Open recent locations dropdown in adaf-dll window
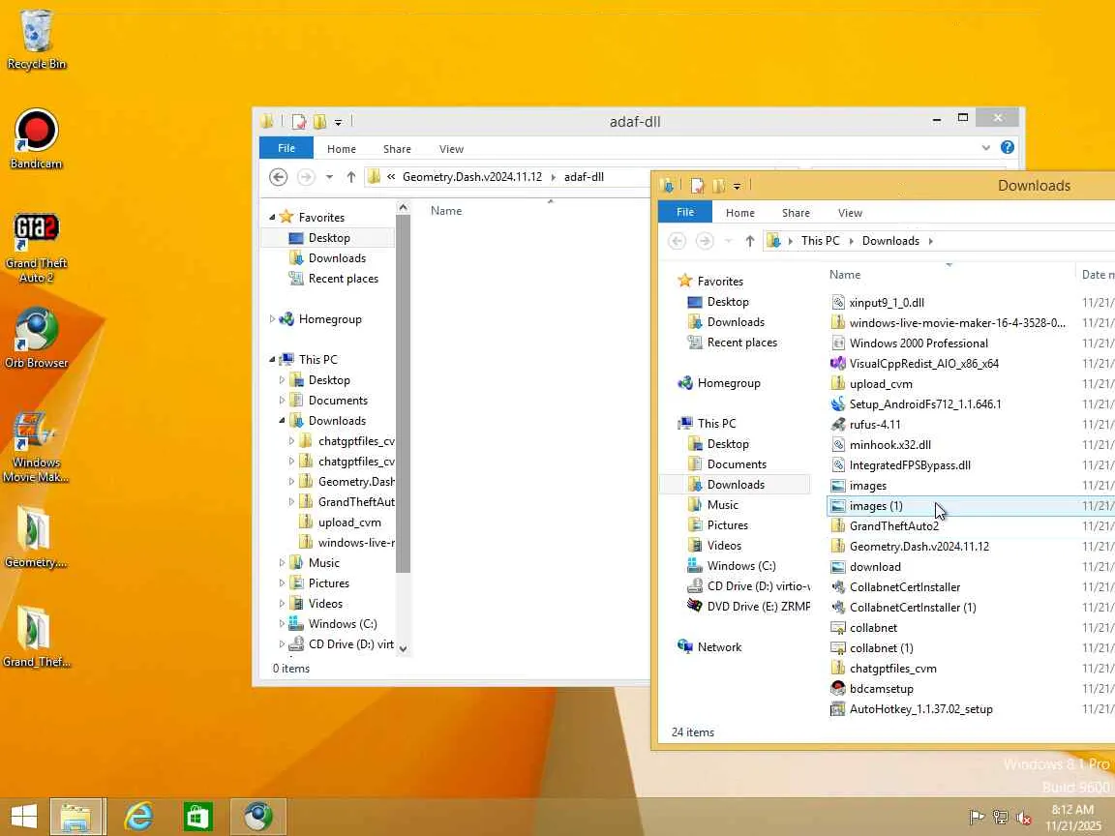The image size is (1115, 836). pyautogui.click(x=329, y=177)
